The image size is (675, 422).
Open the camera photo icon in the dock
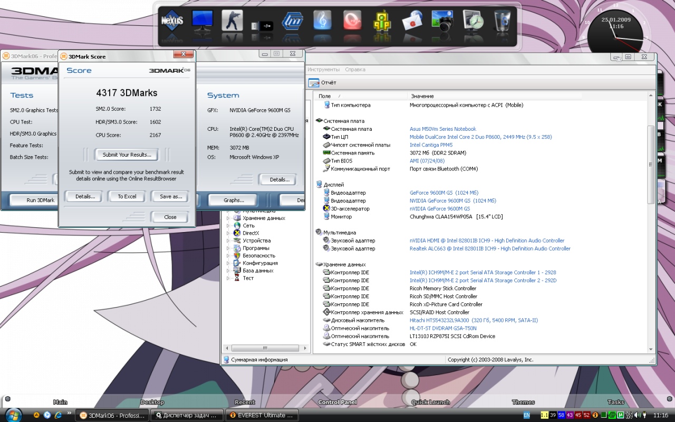442,21
